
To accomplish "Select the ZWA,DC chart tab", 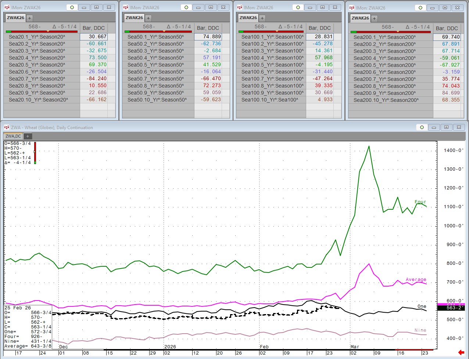I will (x=13, y=136).
